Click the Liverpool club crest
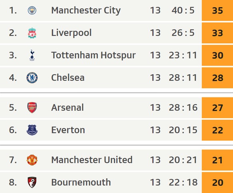Image resolution: width=233 pixels, height=193 pixels. point(32,33)
